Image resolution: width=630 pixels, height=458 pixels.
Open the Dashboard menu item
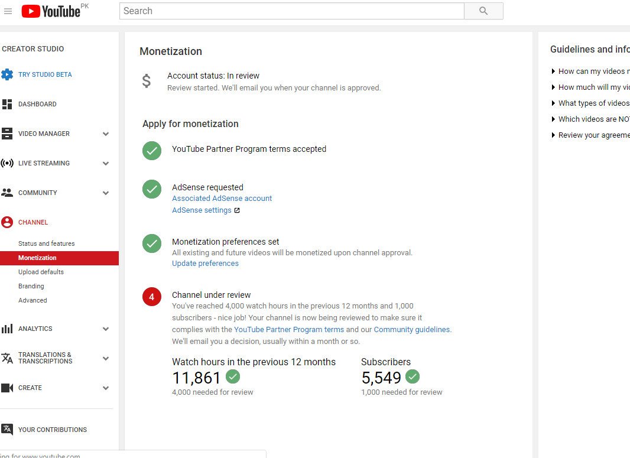[37, 104]
